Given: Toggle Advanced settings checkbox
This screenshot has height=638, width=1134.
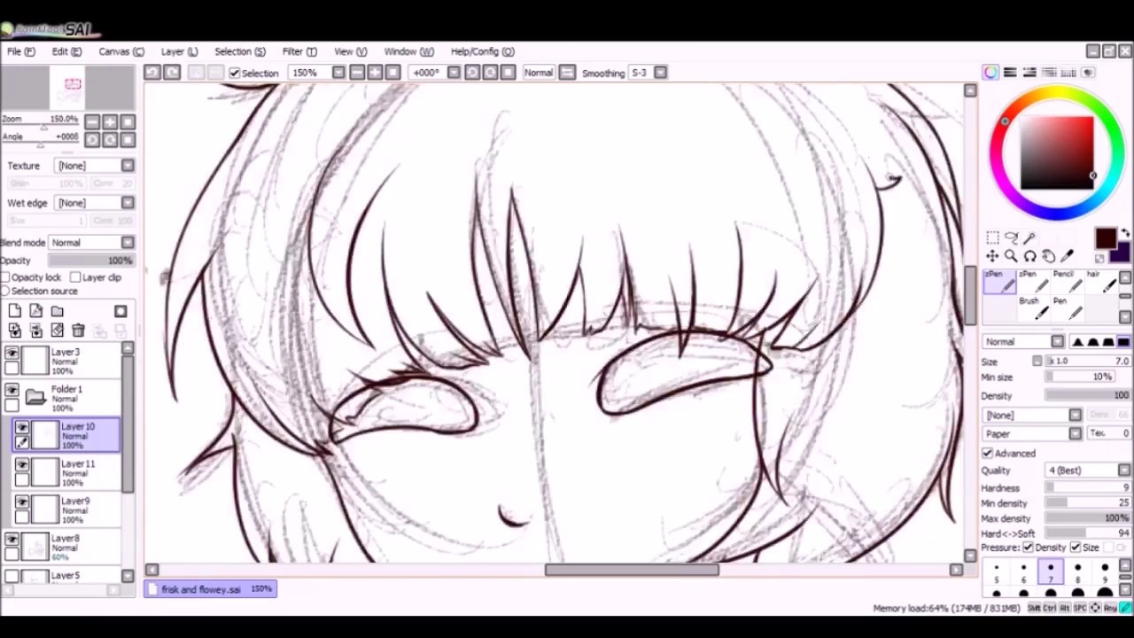Looking at the screenshot, I should pyautogui.click(x=988, y=454).
